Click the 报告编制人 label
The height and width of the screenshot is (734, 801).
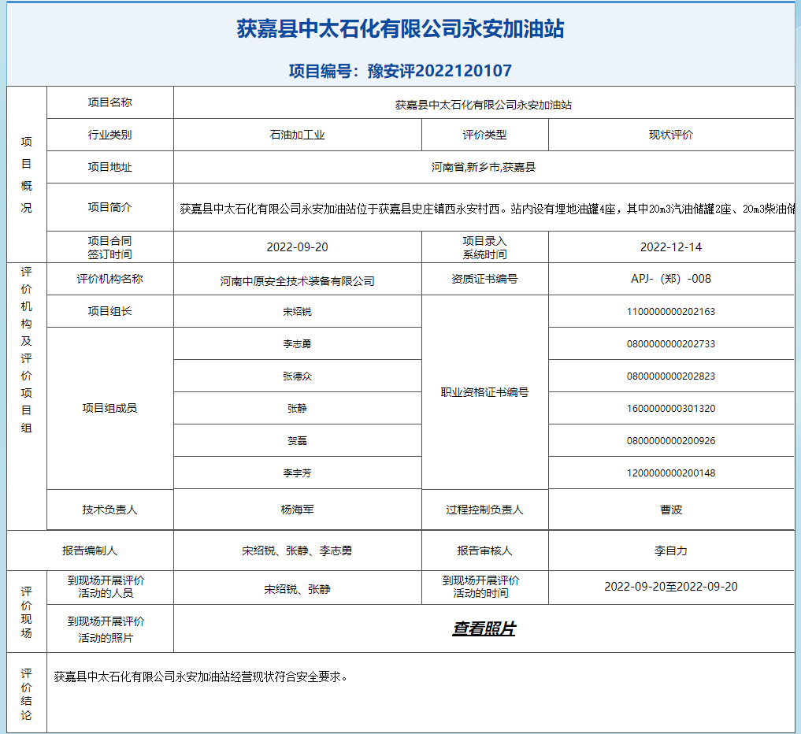click(90, 550)
